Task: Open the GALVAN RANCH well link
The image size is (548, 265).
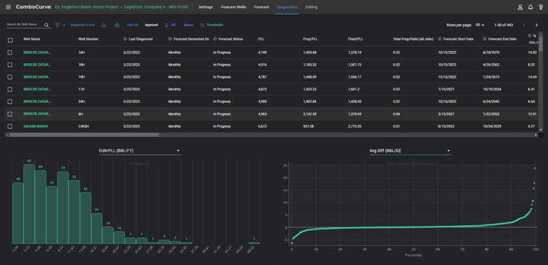Action: coord(36,126)
